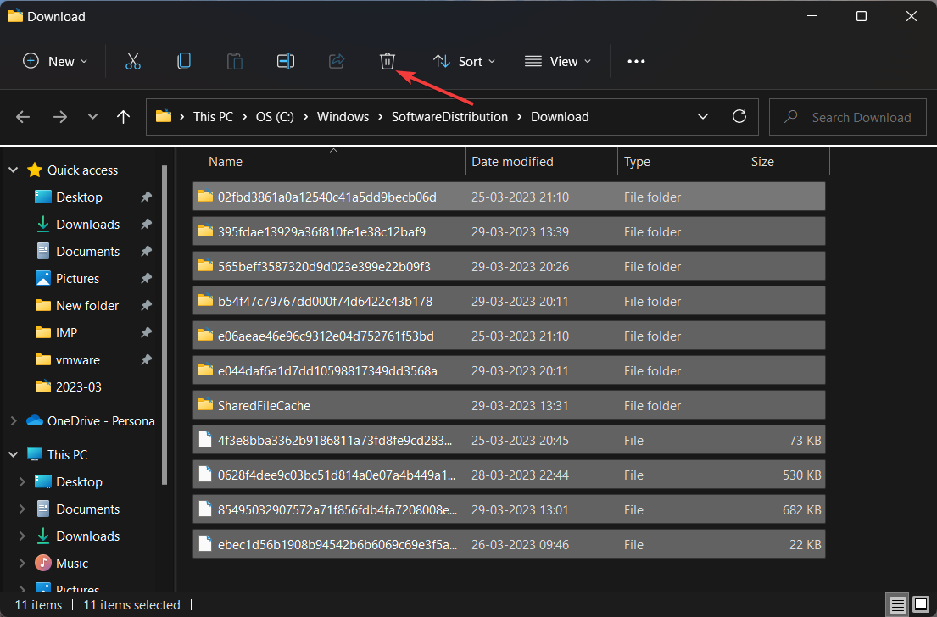Open the vmware folder in sidebar
The height and width of the screenshot is (617, 937).
point(78,360)
